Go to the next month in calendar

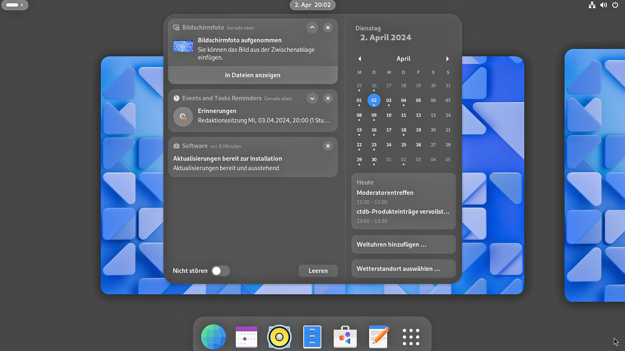pyautogui.click(x=448, y=59)
